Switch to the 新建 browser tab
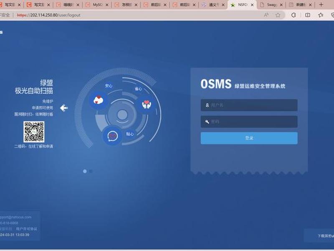The width and height of the screenshot is (334, 251). [x=300, y=5]
